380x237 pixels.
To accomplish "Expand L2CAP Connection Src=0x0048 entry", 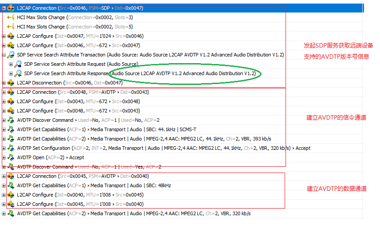I will 4,92.
